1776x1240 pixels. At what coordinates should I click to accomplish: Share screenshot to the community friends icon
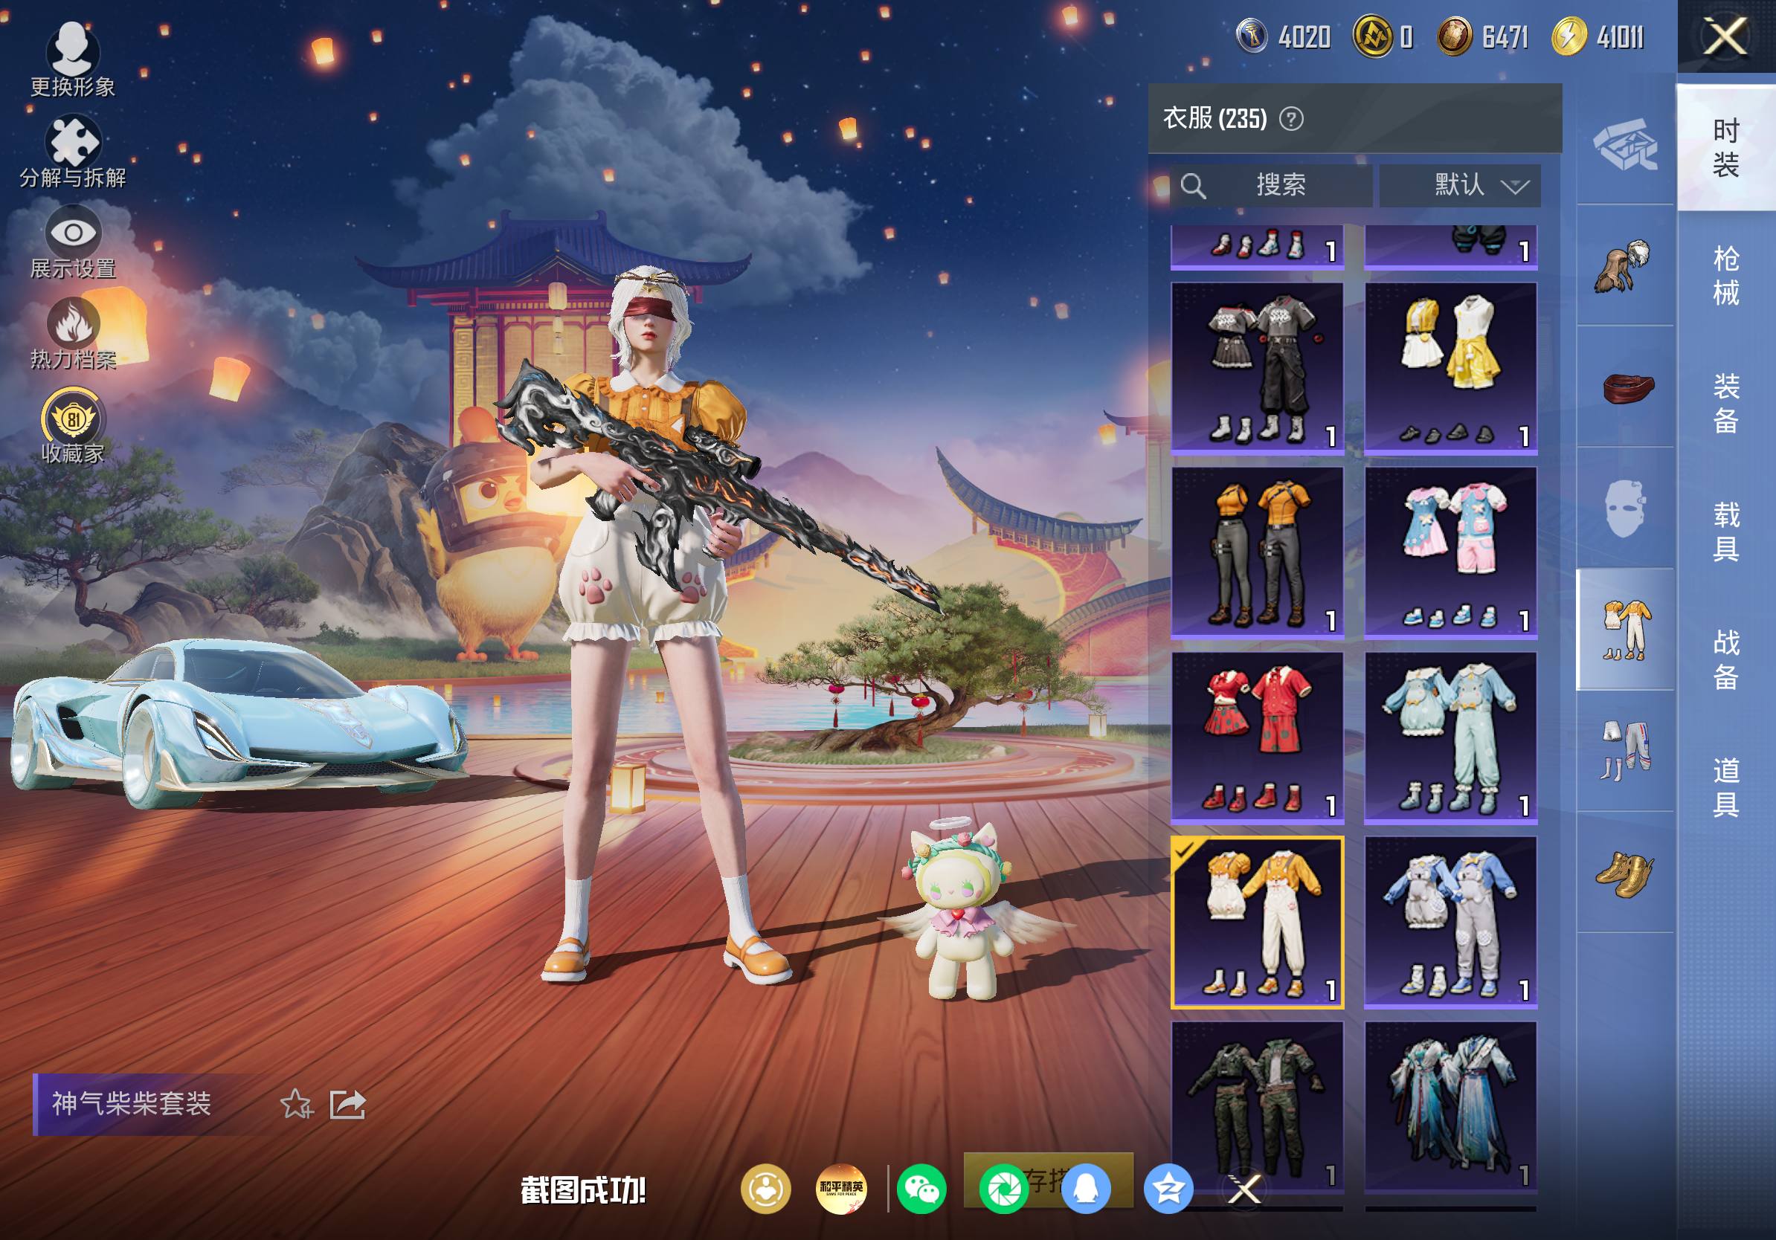(766, 1189)
